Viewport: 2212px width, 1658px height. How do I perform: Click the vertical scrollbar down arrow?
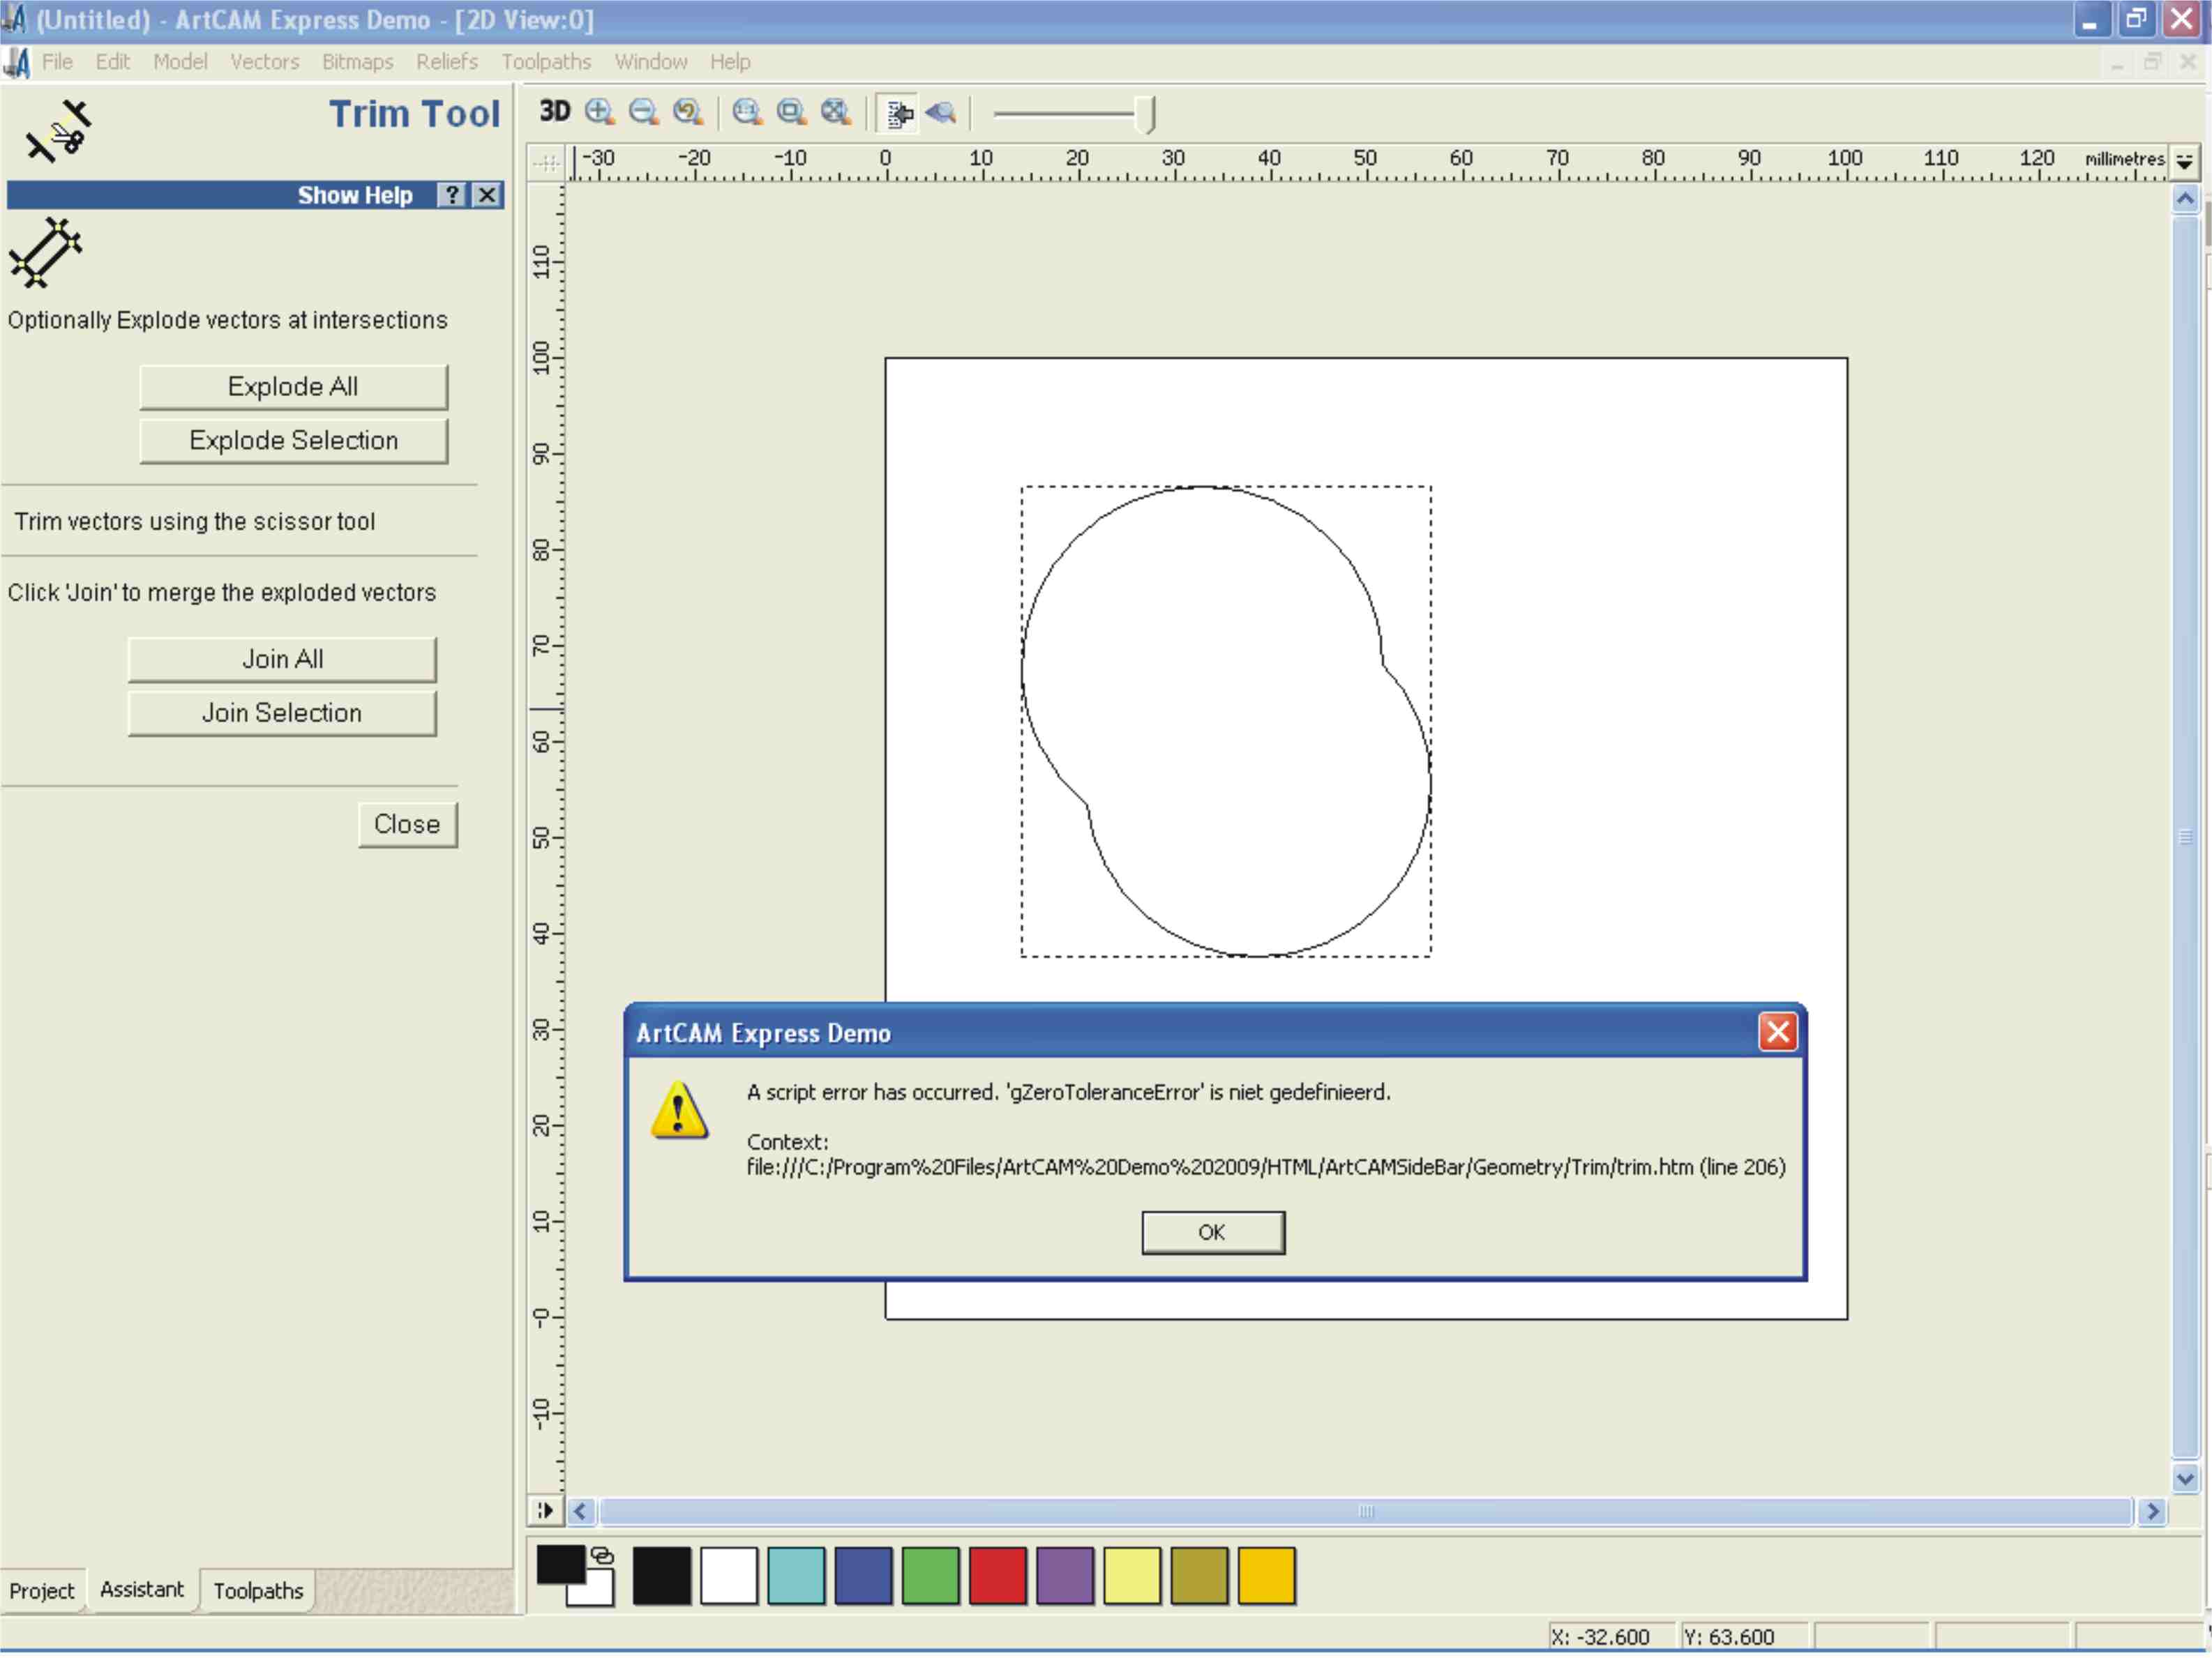coord(2185,1478)
